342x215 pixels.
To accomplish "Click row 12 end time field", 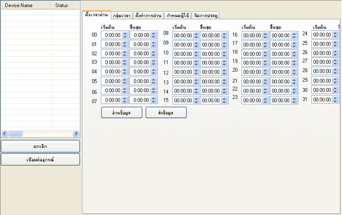I will [214, 72].
